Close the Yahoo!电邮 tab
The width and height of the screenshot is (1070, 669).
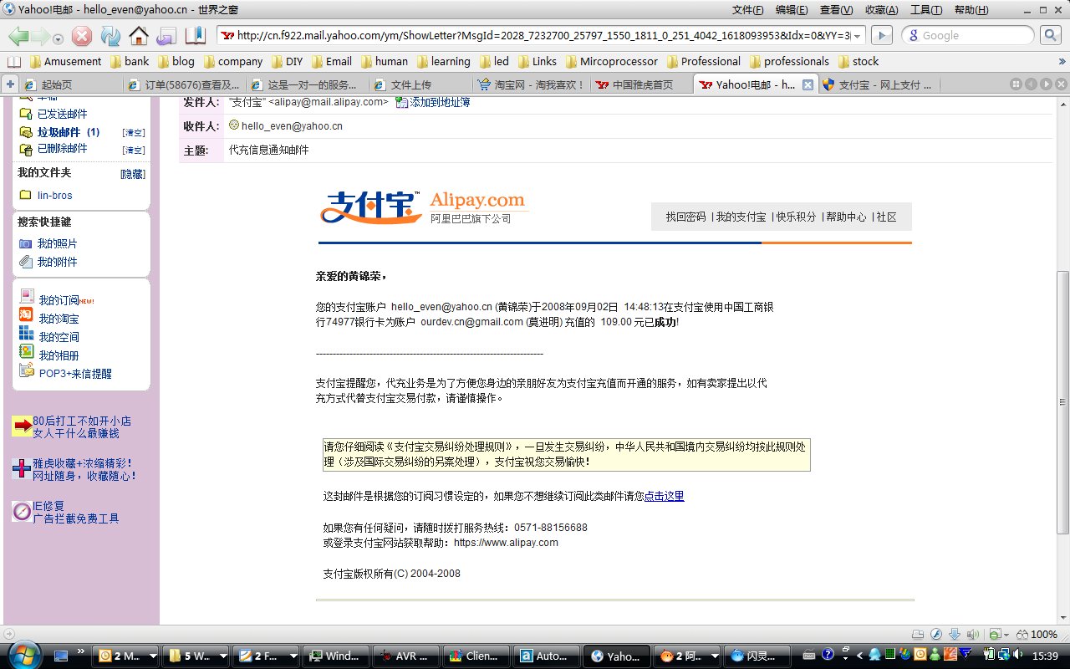click(808, 84)
